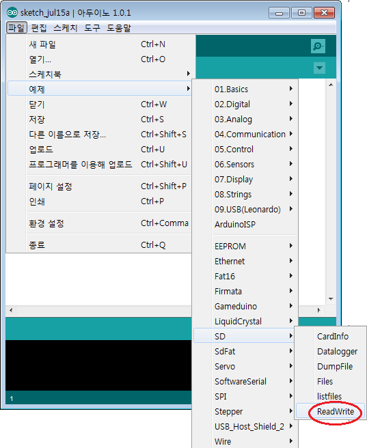Select 인쇄 menu entry
This screenshot has height=448, width=367.
coord(99,201)
